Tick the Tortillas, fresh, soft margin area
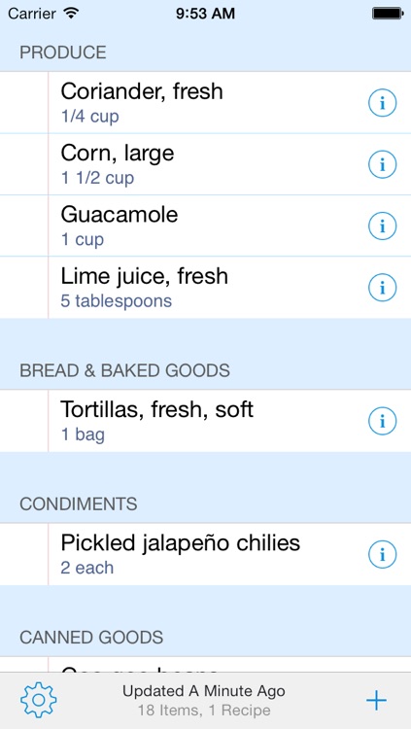Screen dimensions: 411x729 pyautogui.click(x=23, y=421)
